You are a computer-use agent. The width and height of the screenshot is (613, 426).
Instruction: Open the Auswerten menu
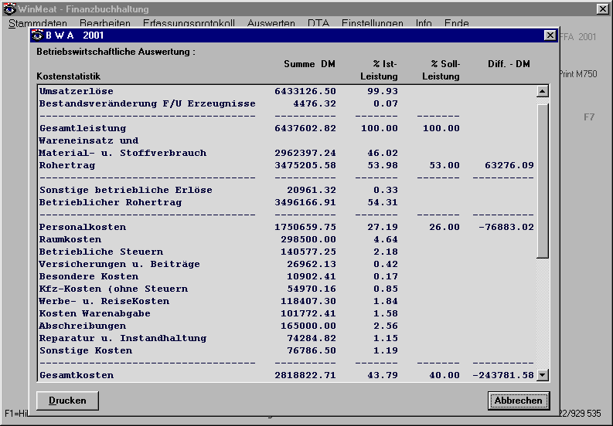coord(271,24)
